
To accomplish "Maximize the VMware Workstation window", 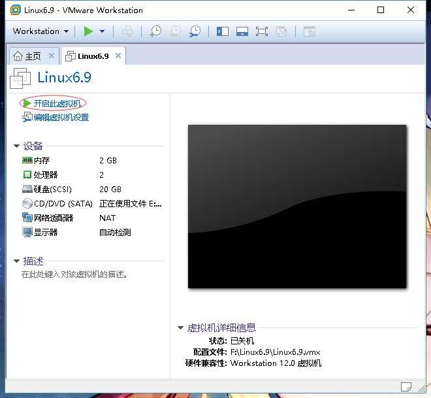I will tap(381, 10).
